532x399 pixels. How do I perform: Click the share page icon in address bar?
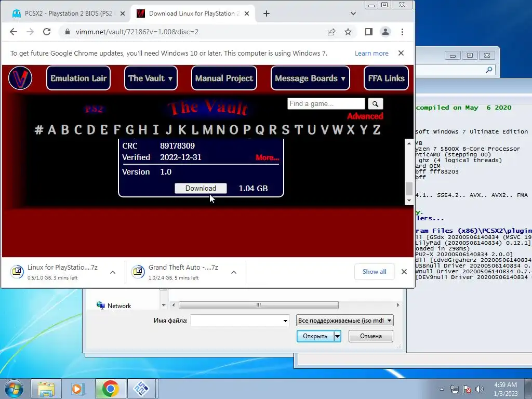331,32
